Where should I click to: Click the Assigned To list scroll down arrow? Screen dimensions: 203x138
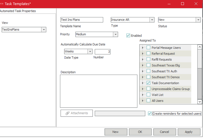[x=200, y=101]
